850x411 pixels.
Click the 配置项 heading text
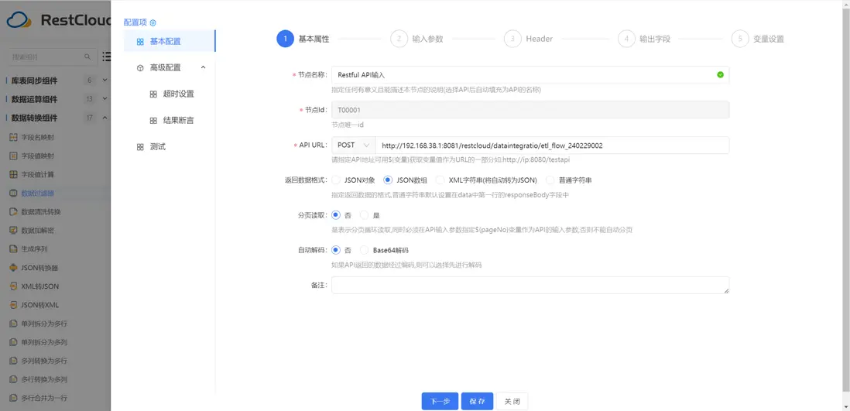click(135, 22)
